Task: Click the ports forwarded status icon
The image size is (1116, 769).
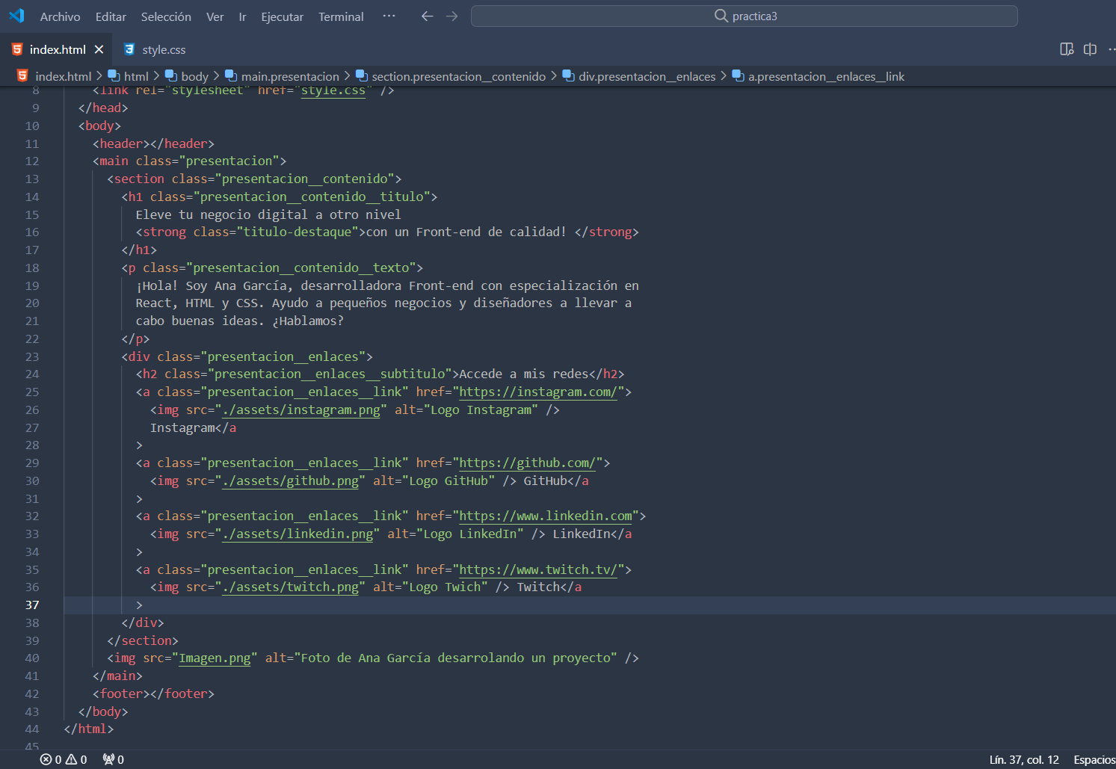Action: tap(114, 759)
